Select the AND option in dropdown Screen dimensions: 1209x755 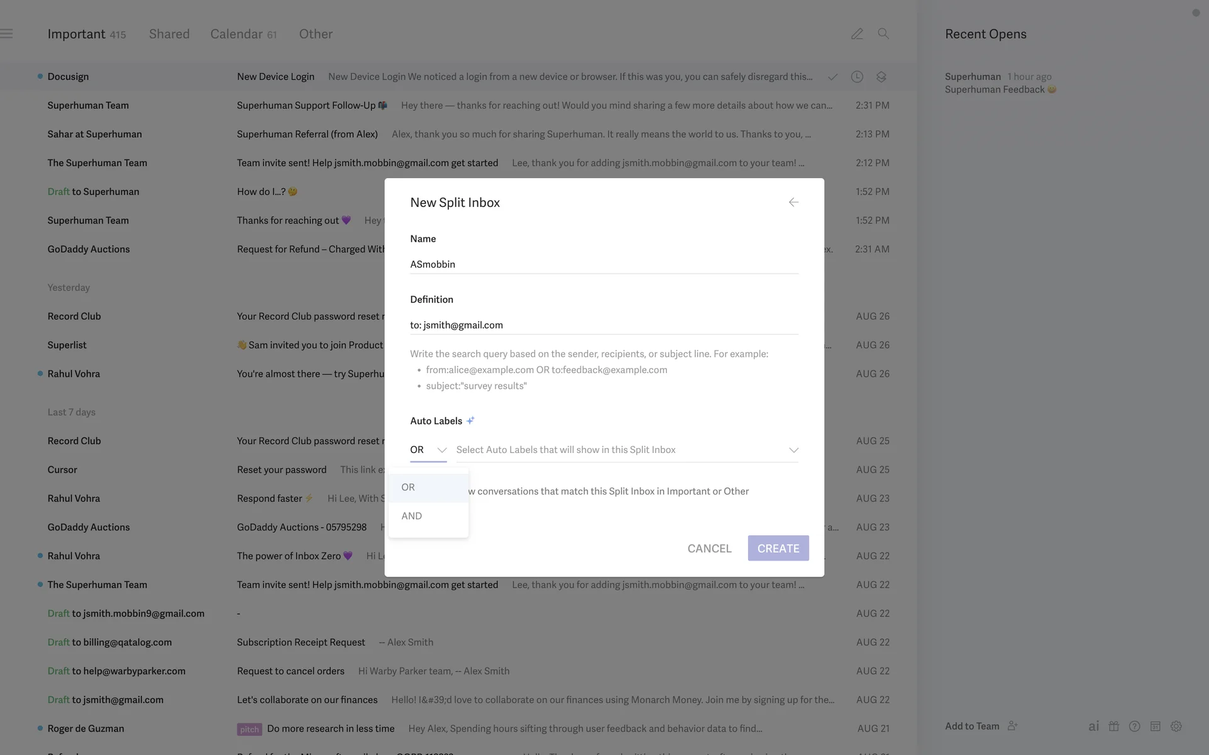pos(412,516)
